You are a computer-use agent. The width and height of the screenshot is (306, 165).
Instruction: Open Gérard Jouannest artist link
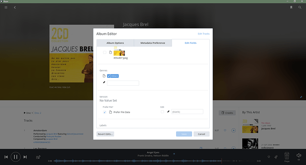pyautogui.click(x=75, y=134)
